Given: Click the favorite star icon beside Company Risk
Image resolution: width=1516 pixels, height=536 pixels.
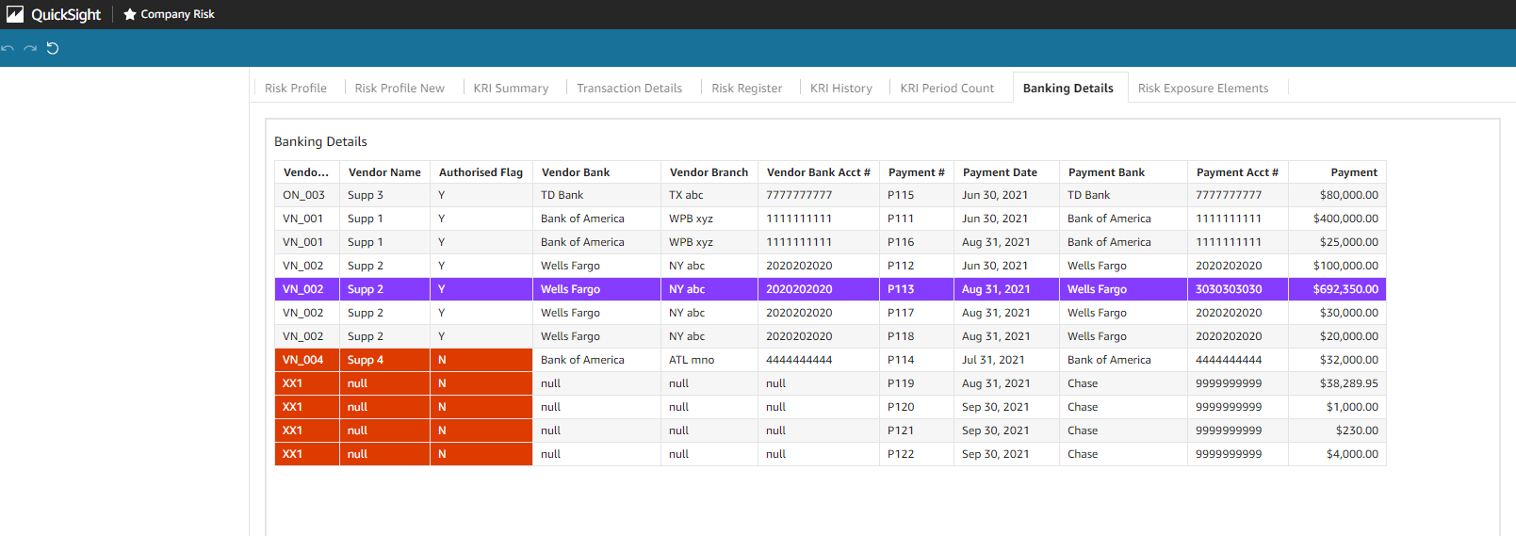Looking at the screenshot, I should tap(130, 14).
